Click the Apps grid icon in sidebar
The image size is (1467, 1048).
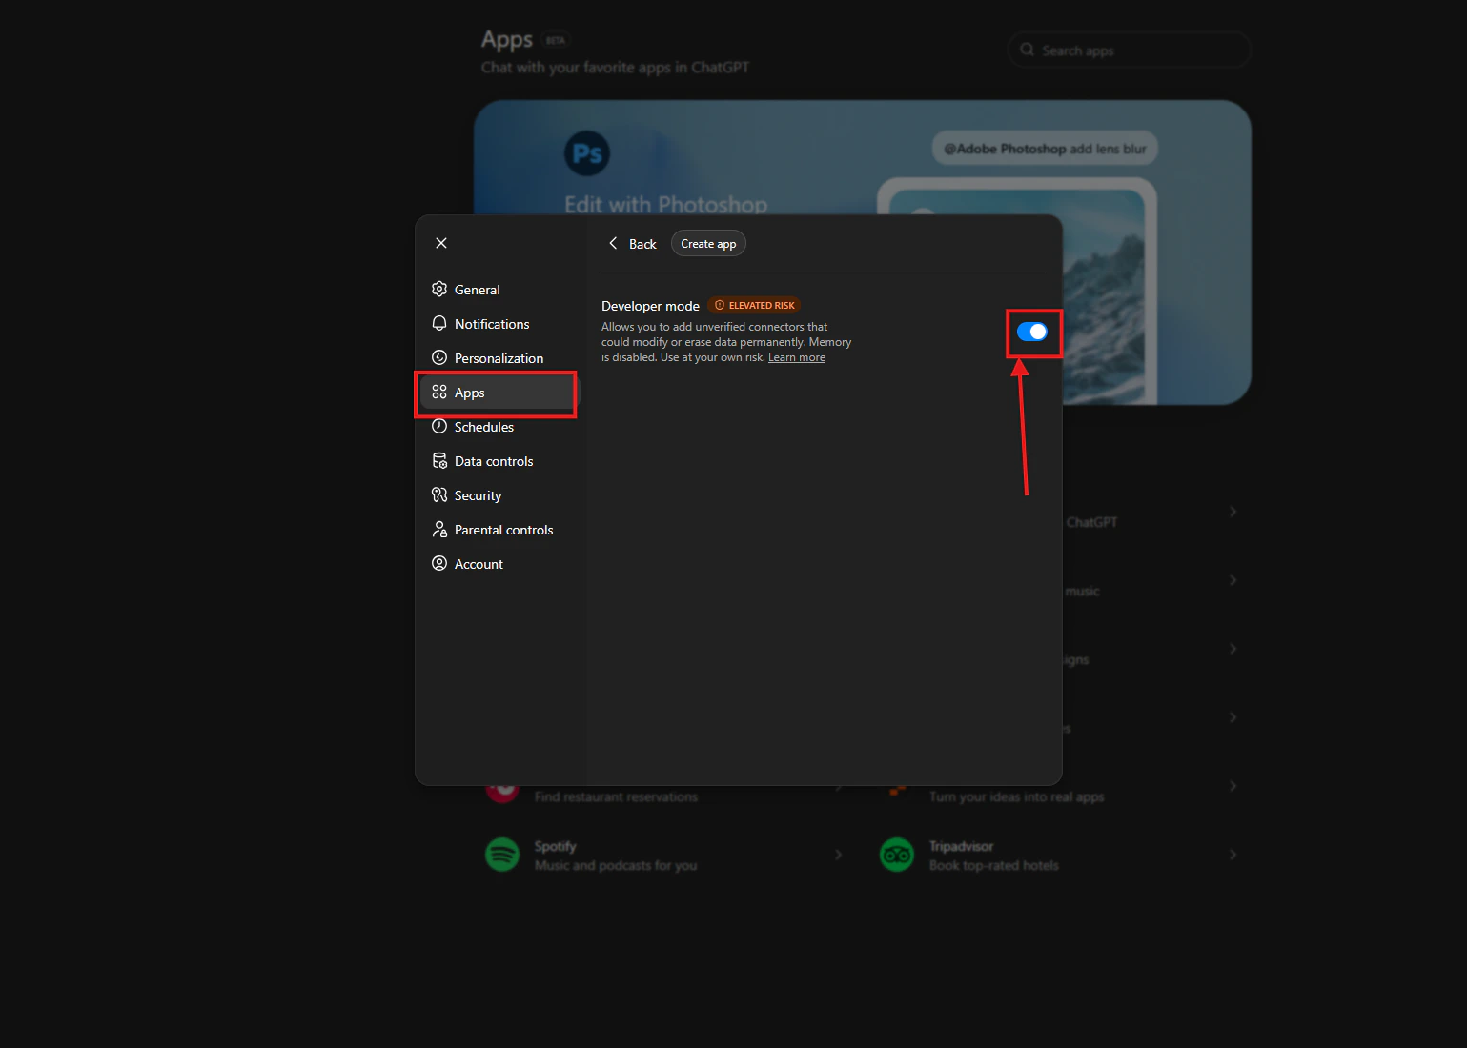(439, 392)
